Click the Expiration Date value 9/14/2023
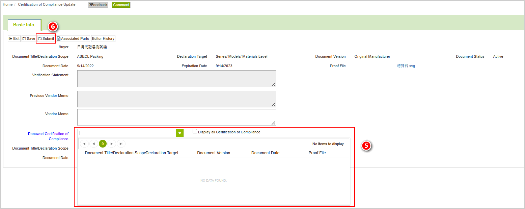The image size is (525, 209). [224, 66]
